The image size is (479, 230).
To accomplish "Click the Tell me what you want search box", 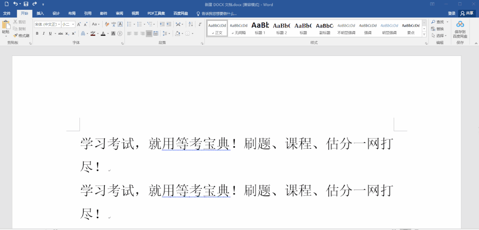I will click(x=216, y=13).
